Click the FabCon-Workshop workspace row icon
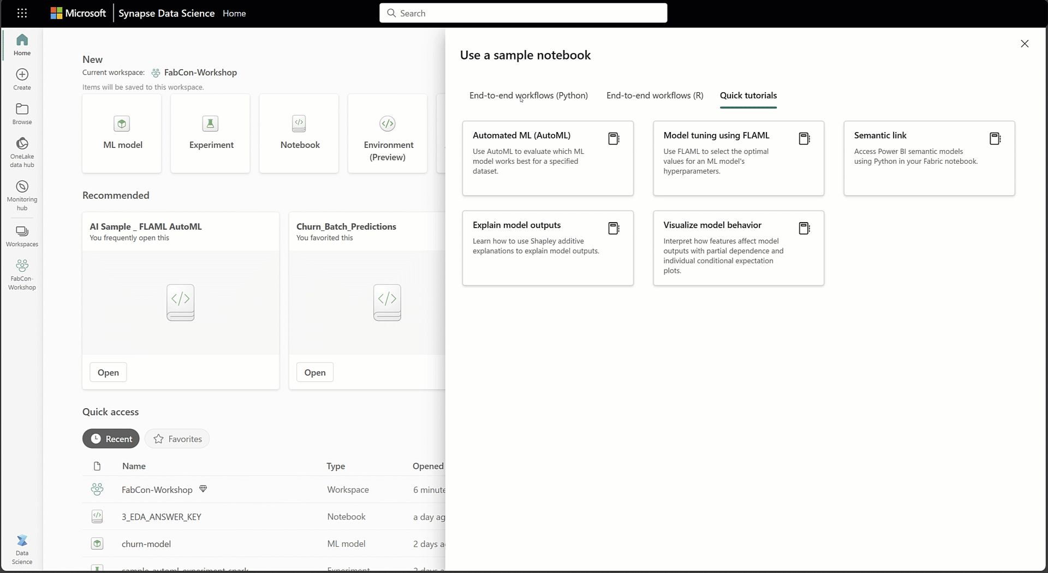The height and width of the screenshot is (573, 1048). pos(97,490)
